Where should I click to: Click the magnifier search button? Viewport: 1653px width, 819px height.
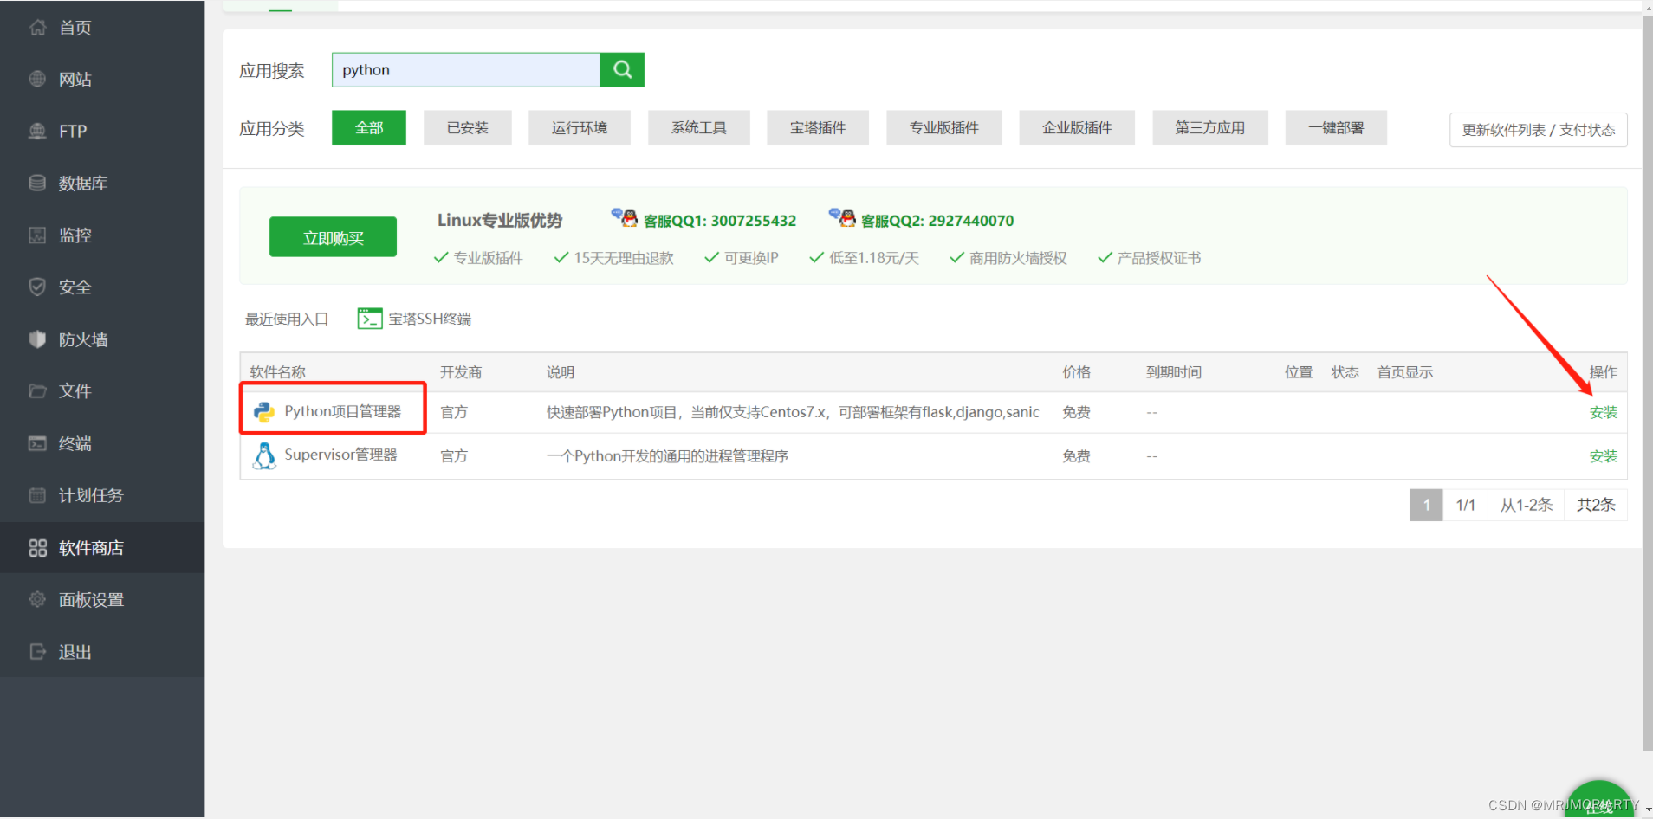[622, 69]
